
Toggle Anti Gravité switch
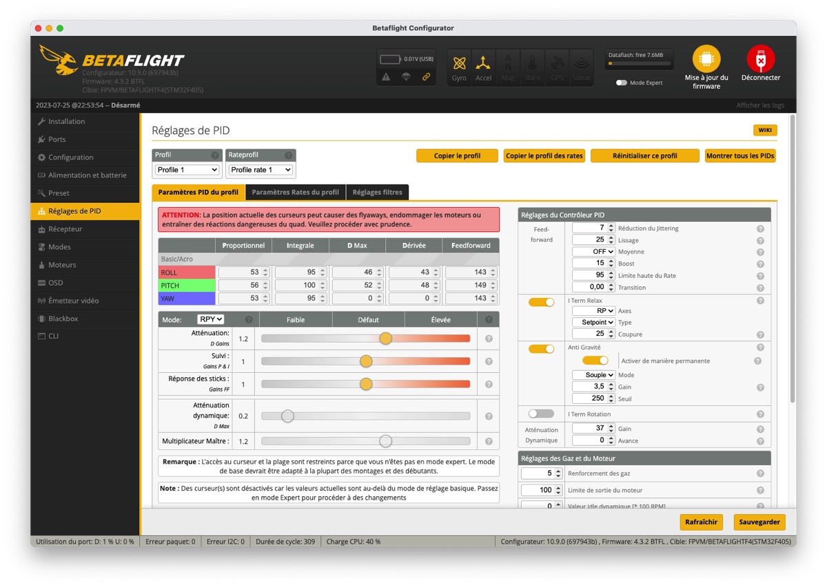pos(542,349)
